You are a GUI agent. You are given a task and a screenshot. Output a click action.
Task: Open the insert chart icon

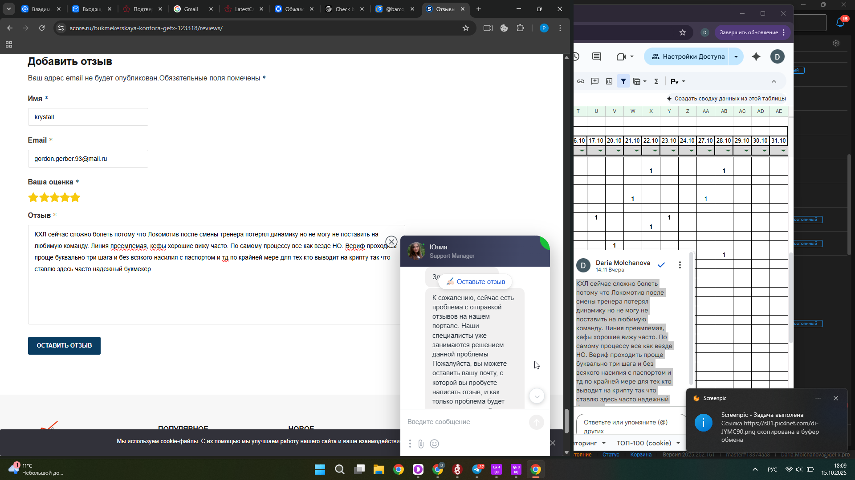point(609,81)
